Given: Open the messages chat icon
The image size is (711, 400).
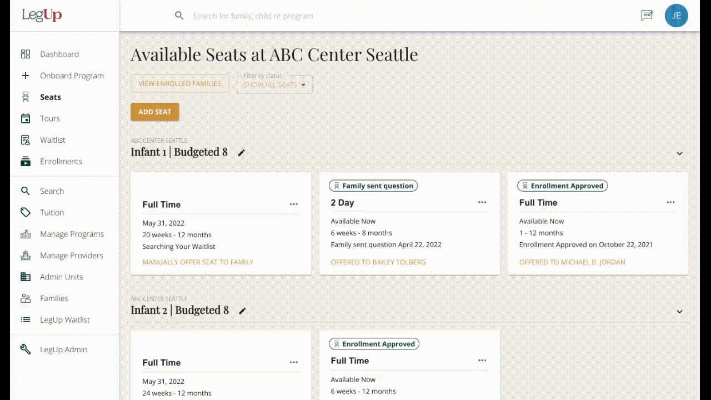Looking at the screenshot, I should click(647, 16).
